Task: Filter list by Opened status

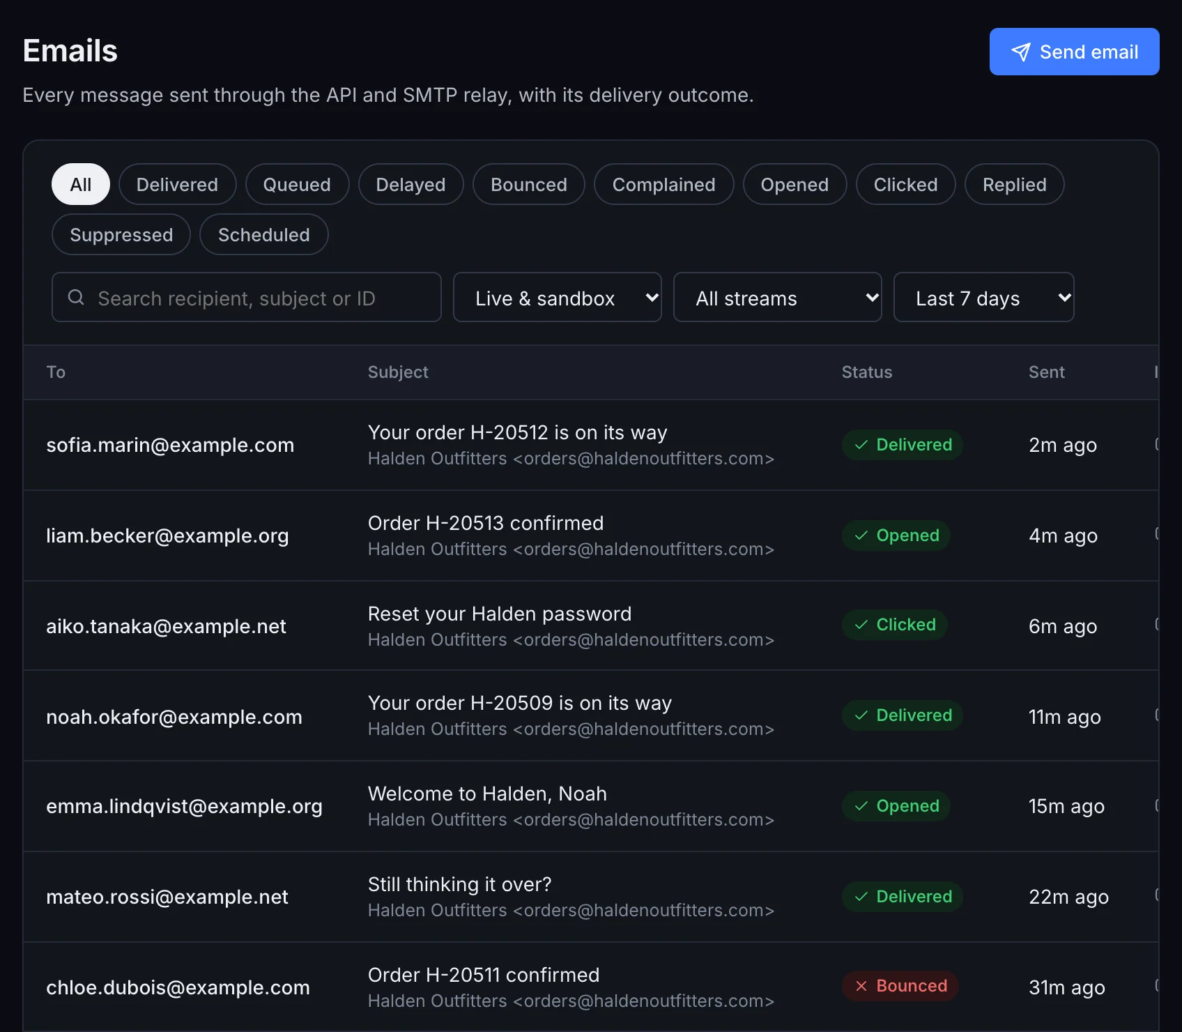Action: point(795,184)
